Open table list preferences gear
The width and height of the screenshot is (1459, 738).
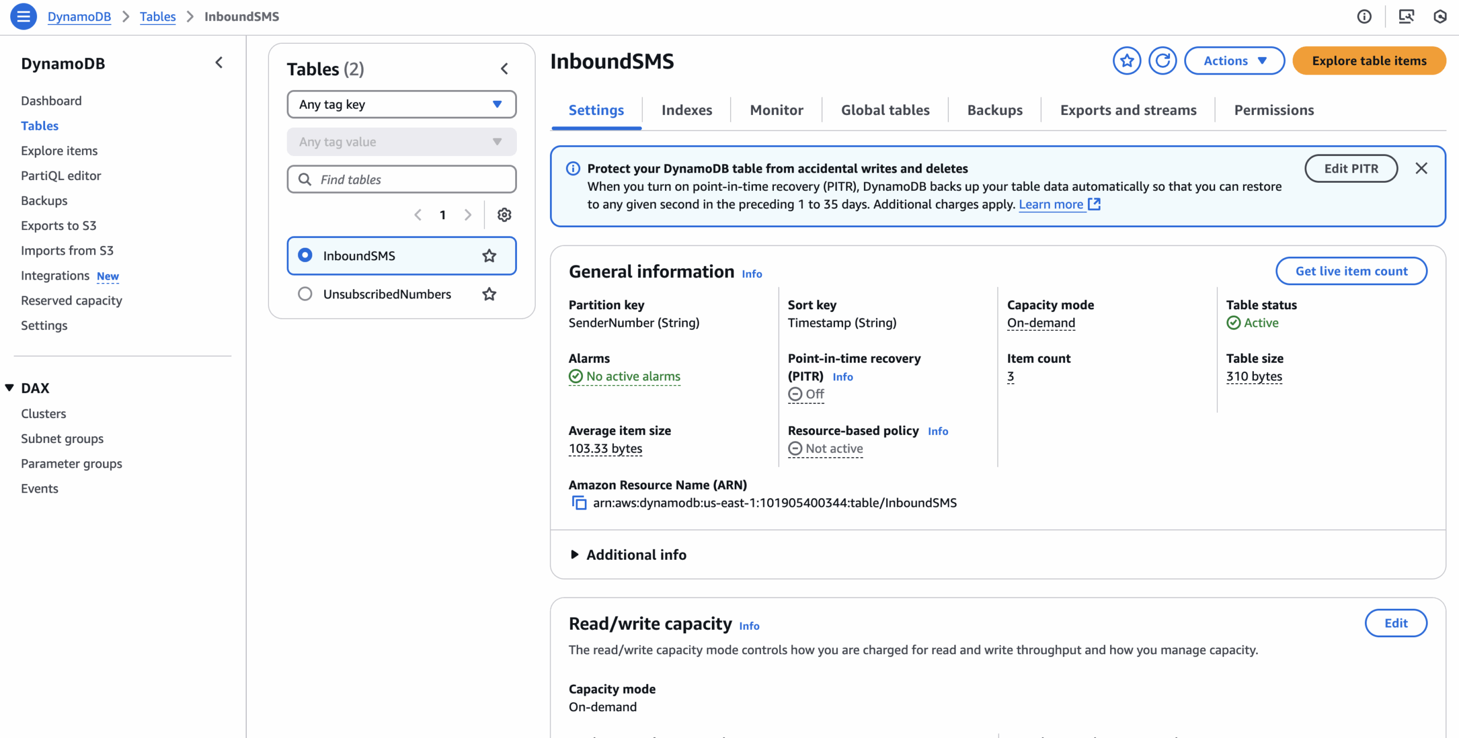pos(504,215)
